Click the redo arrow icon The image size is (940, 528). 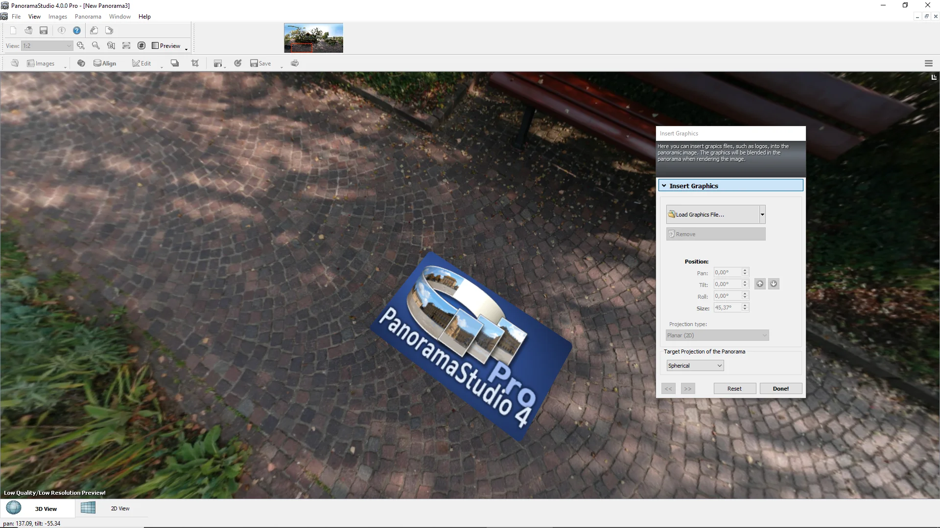pyautogui.click(x=109, y=30)
